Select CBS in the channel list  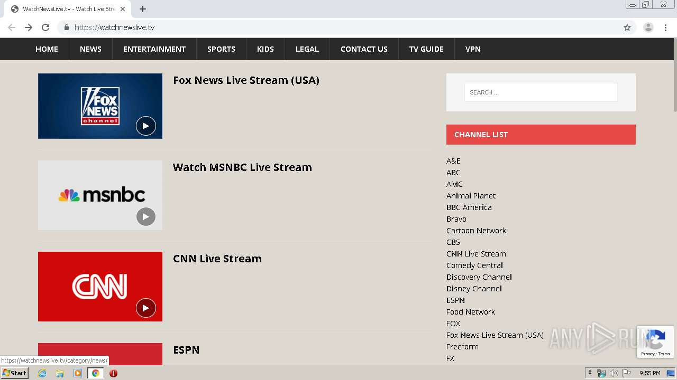[453, 242]
